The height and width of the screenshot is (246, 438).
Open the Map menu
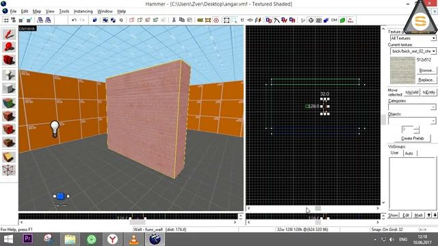(36, 11)
